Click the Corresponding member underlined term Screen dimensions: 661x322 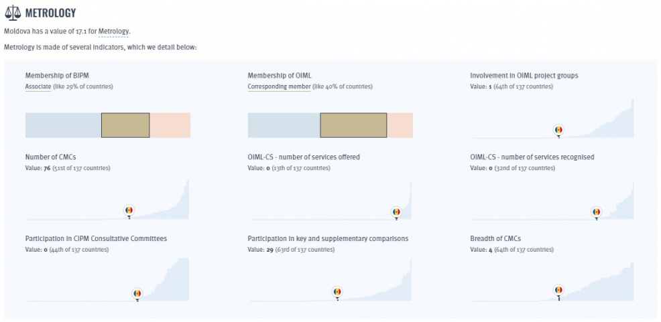pos(279,86)
